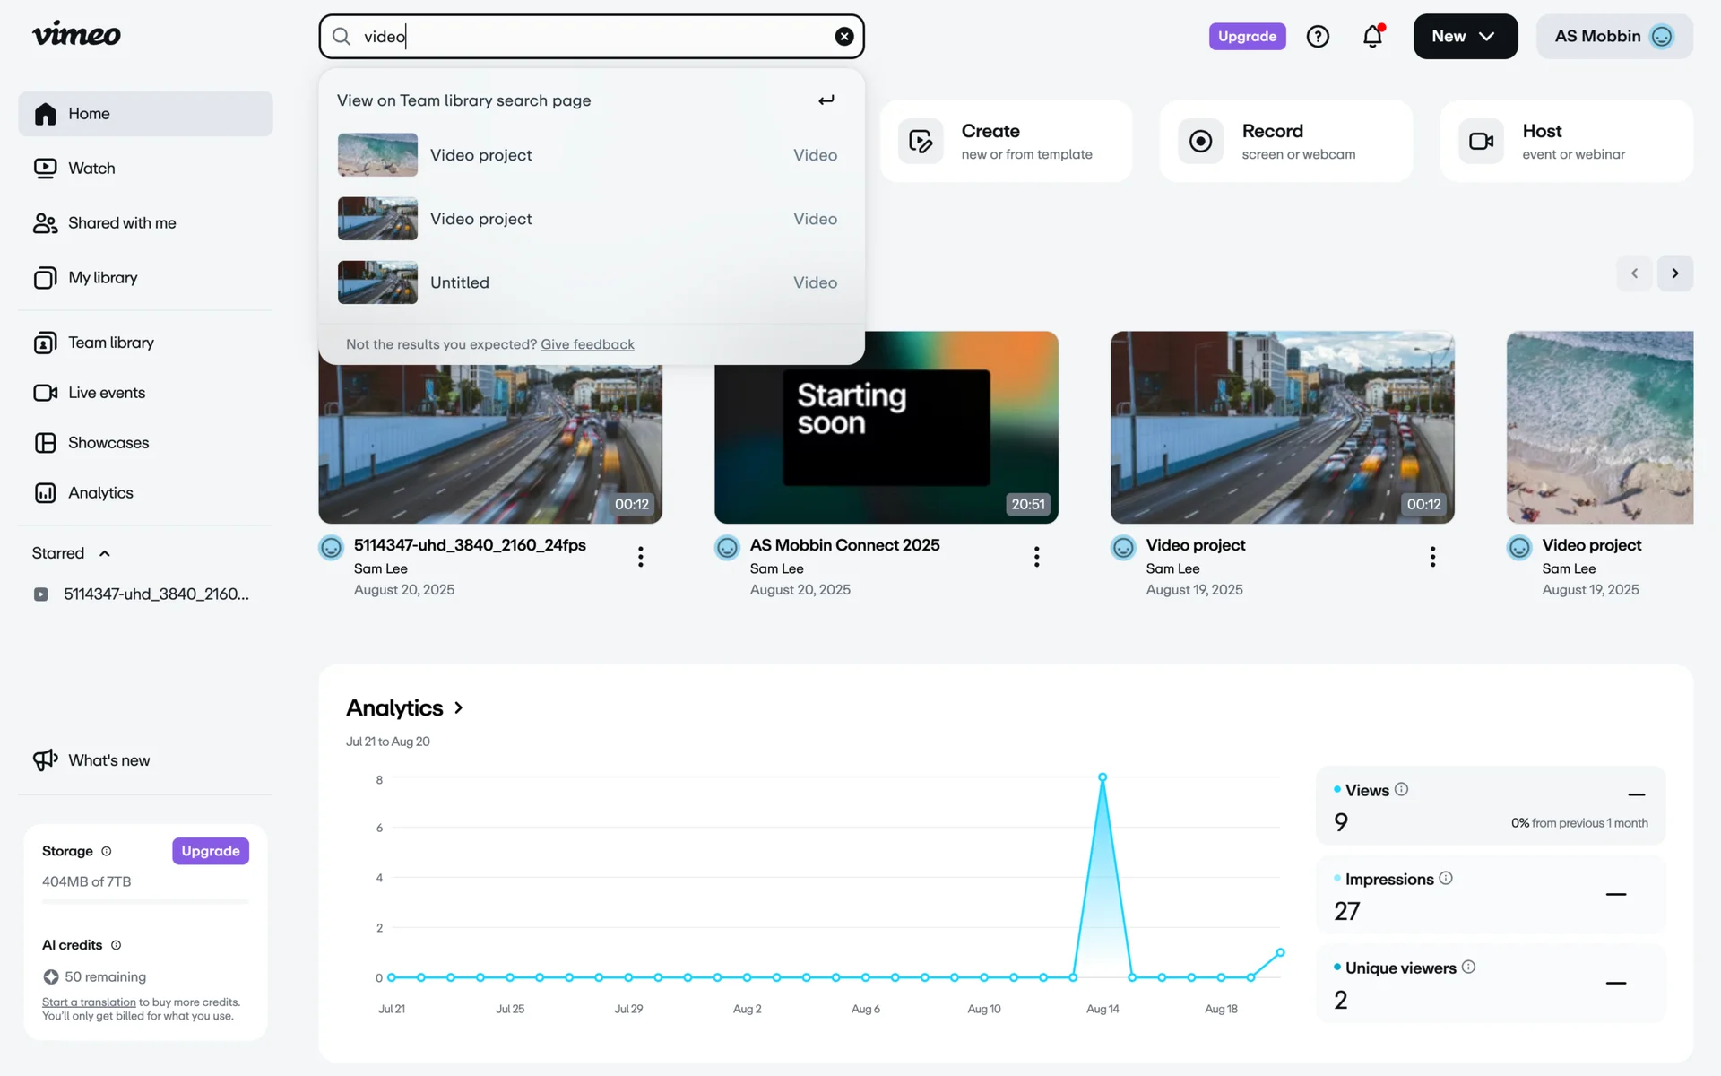Open Analytics in the sidebar
This screenshot has width=1721, height=1076.
tap(100, 492)
